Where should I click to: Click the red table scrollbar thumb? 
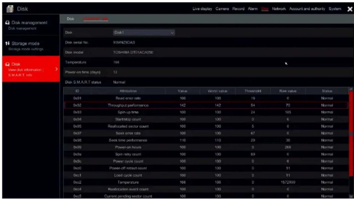351,133
